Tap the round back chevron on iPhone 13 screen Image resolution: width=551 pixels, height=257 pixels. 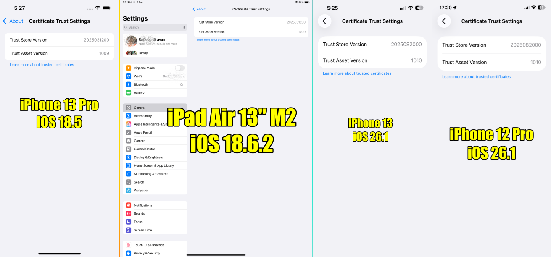324,21
